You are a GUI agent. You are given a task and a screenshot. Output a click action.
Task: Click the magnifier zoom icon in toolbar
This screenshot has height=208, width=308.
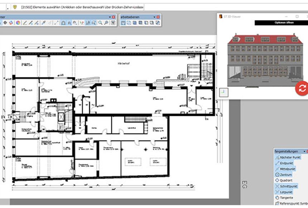100,23
